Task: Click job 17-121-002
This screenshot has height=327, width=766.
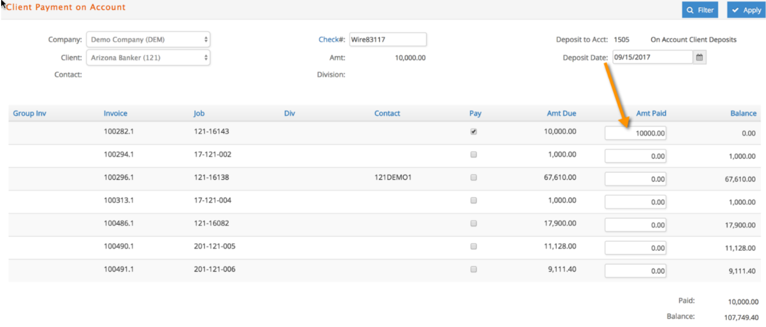Action: click(x=213, y=155)
